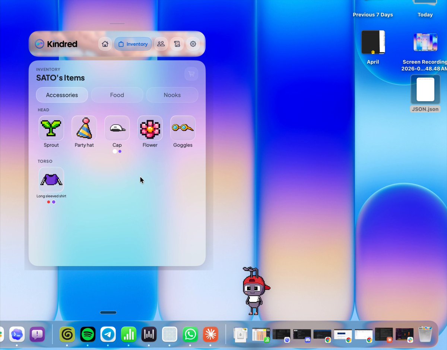
Task: Pick the white color for Cap
Action: (115, 151)
